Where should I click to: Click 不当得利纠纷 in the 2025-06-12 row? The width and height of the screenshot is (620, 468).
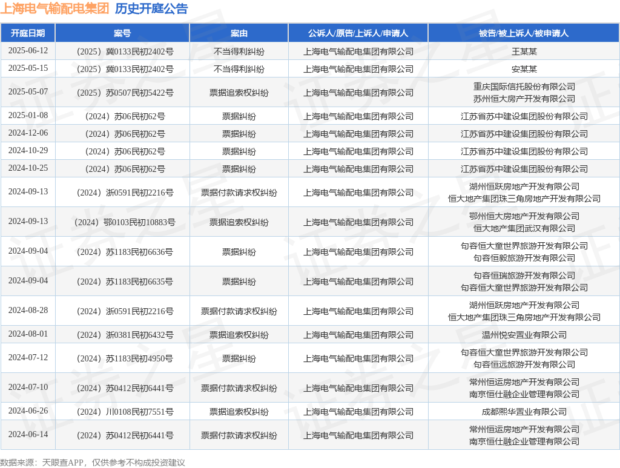[x=239, y=51]
